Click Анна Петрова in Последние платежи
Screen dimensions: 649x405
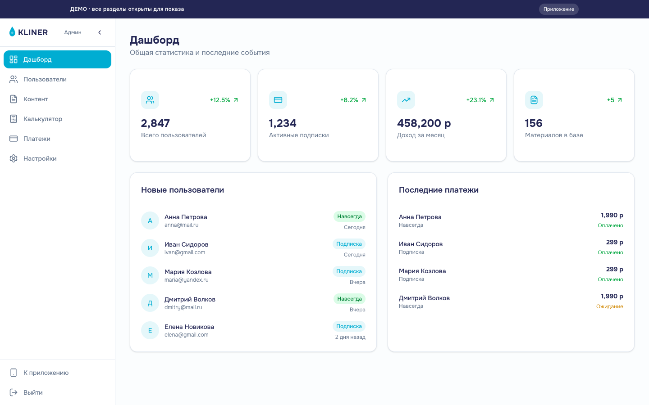pyautogui.click(x=420, y=217)
